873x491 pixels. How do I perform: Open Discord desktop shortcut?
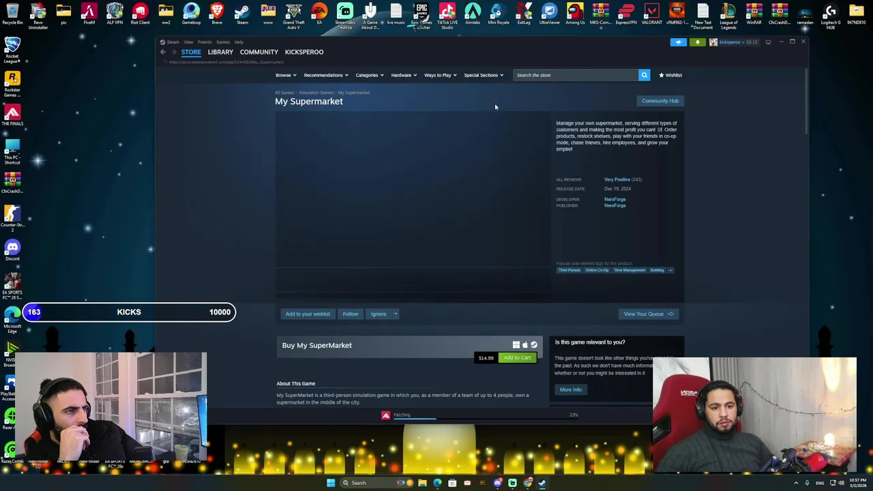pyautogui.click(x=12, y=250)
